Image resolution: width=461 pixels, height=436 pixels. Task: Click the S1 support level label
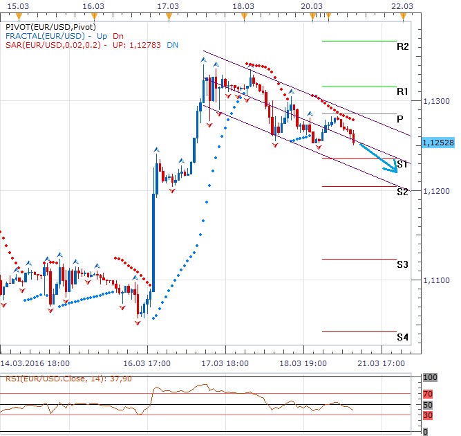click(402, 164)
